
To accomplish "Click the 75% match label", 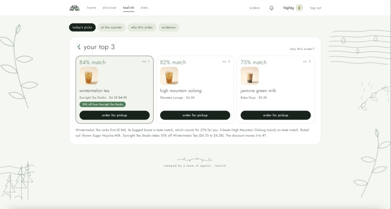I will [x=254, y=62].
